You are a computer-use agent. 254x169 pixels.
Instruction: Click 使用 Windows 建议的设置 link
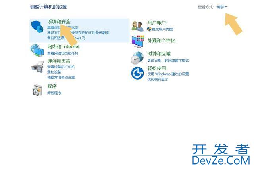[168, 74]
